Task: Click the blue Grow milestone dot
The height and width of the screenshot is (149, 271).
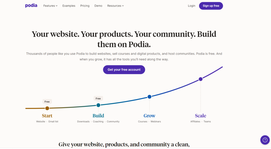Action: (150, 97)
